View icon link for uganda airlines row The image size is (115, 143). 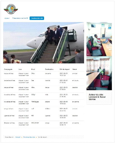click(24, 117)
